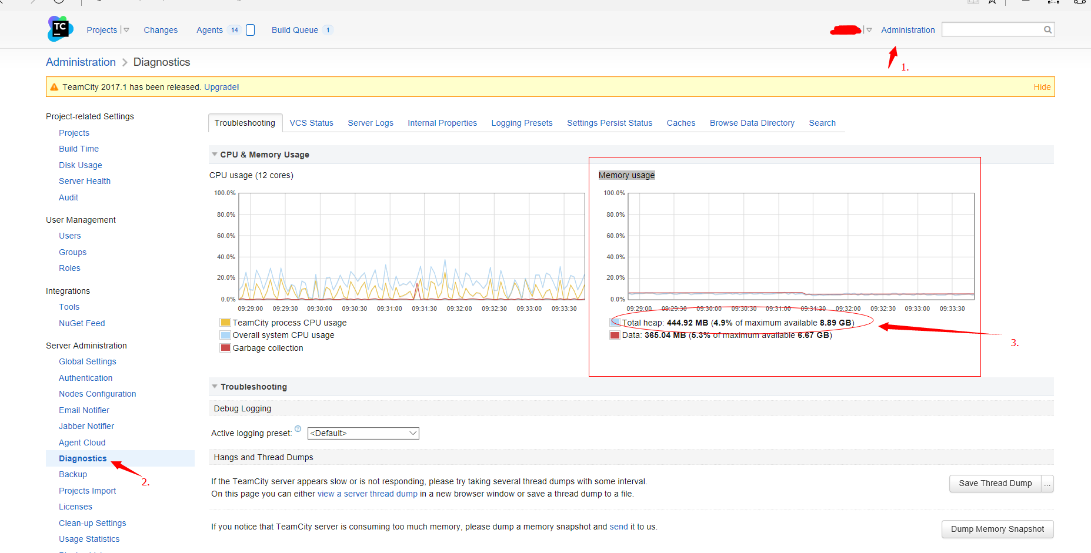Open the Changes page
Image resolution: width=1091 pixels, height=553 pixels.
tap(161, 30)
